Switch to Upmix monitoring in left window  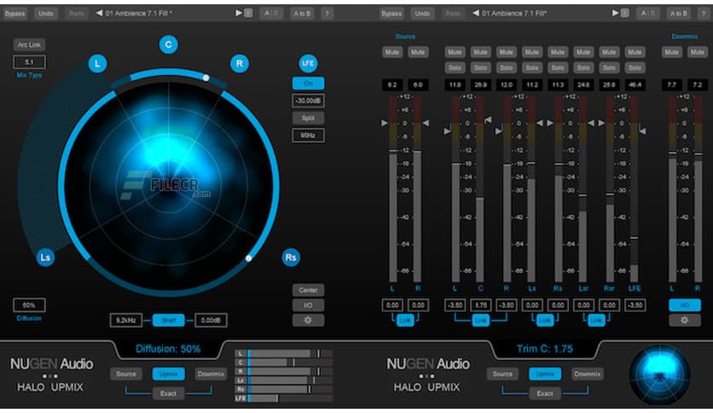point(168,374)
